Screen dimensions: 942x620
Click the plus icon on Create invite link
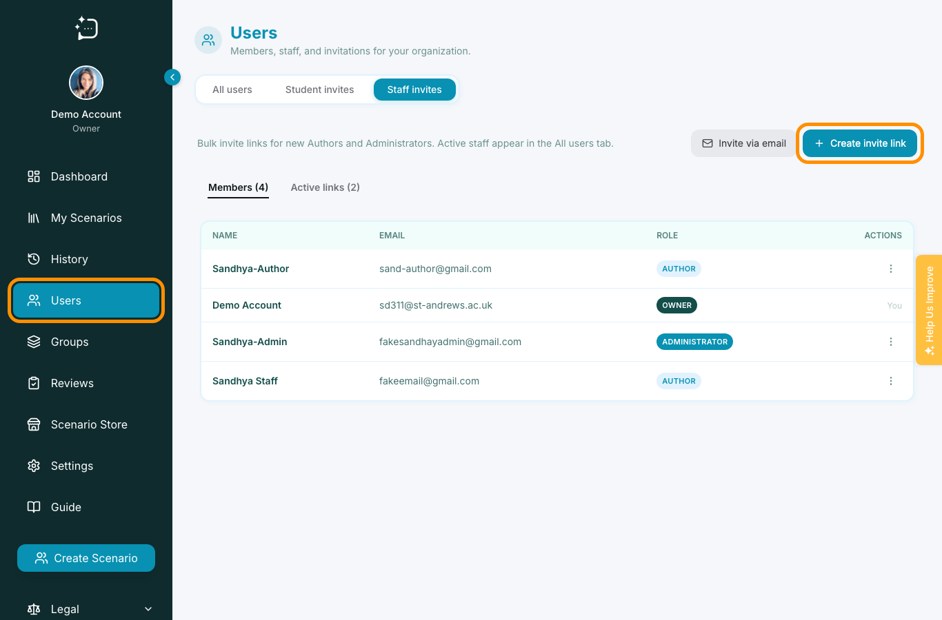tap(819, 143)
